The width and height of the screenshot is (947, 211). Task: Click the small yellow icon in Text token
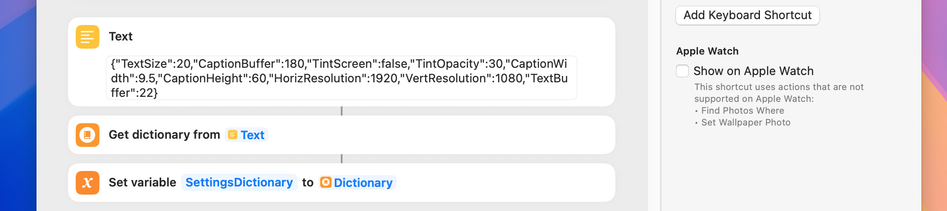coord(233,135)
